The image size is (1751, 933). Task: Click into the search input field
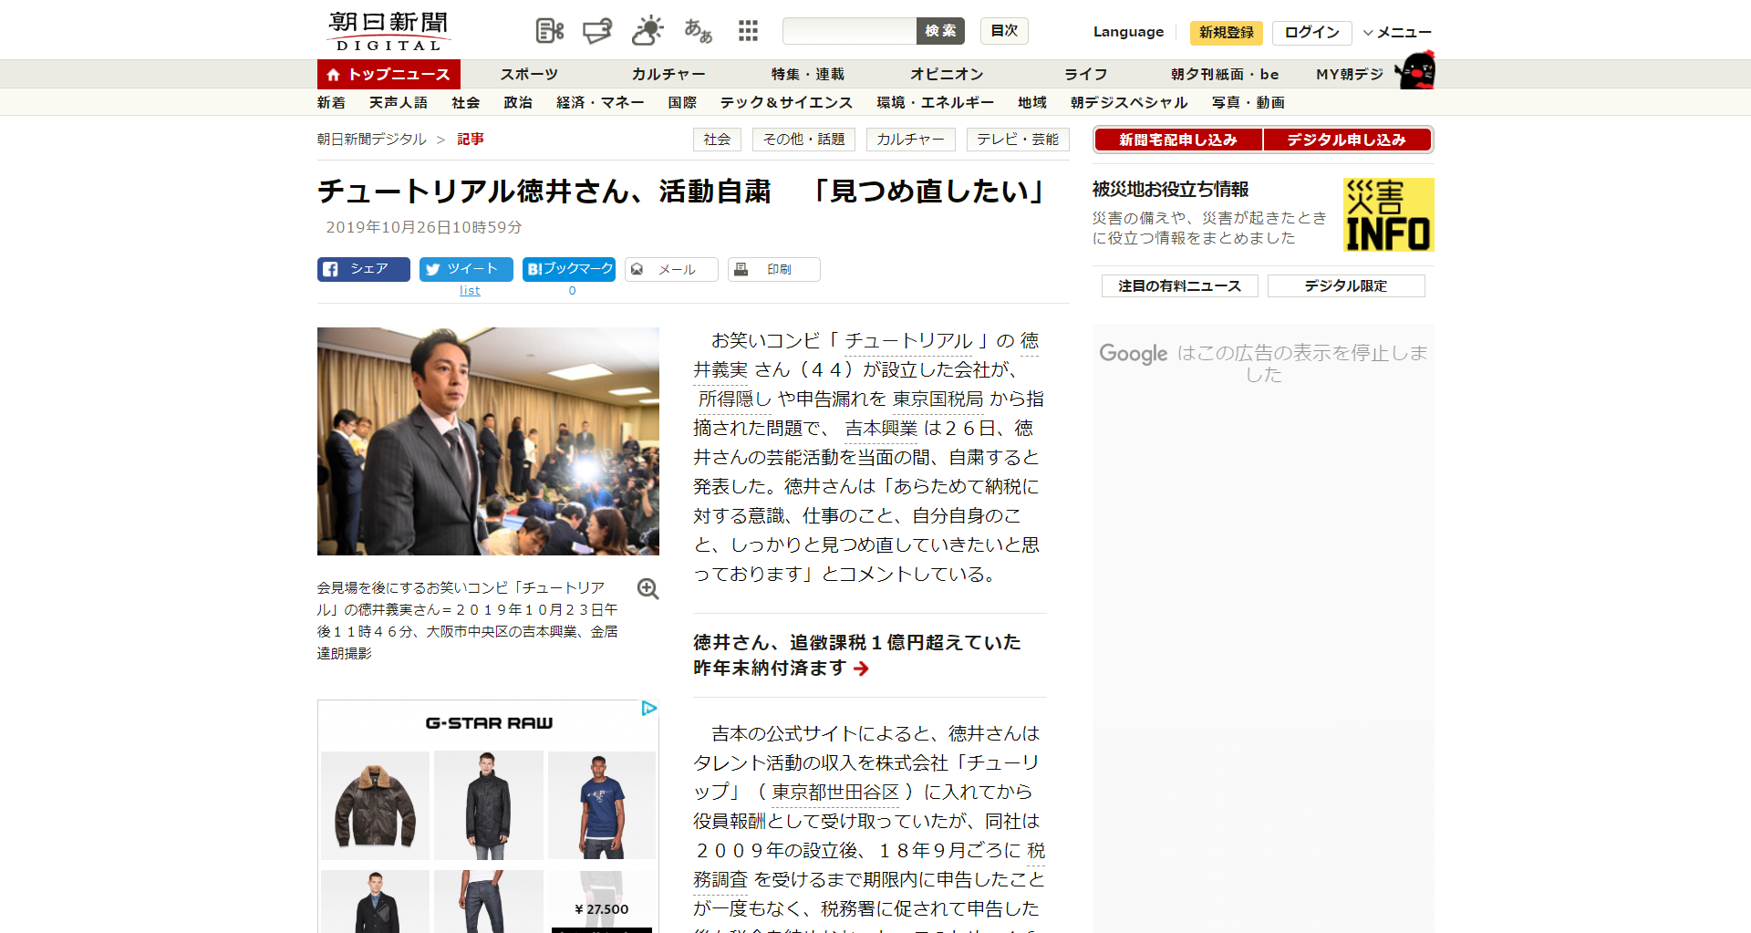point(849,31)
